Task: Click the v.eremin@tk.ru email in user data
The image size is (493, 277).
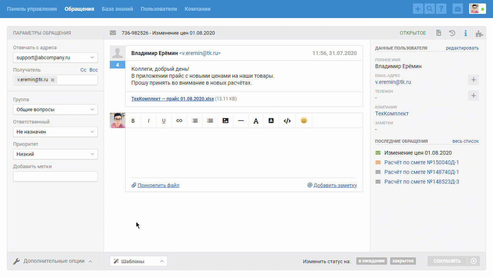Action: [x=393, y=82]
